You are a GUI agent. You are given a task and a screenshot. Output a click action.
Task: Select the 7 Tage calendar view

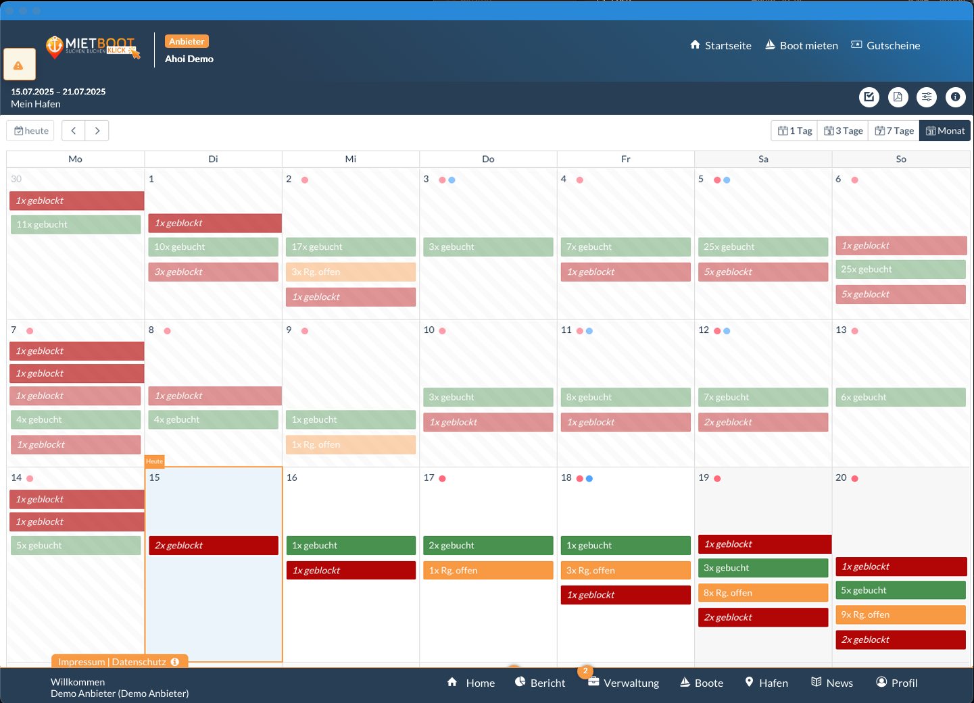pos(894,131)
